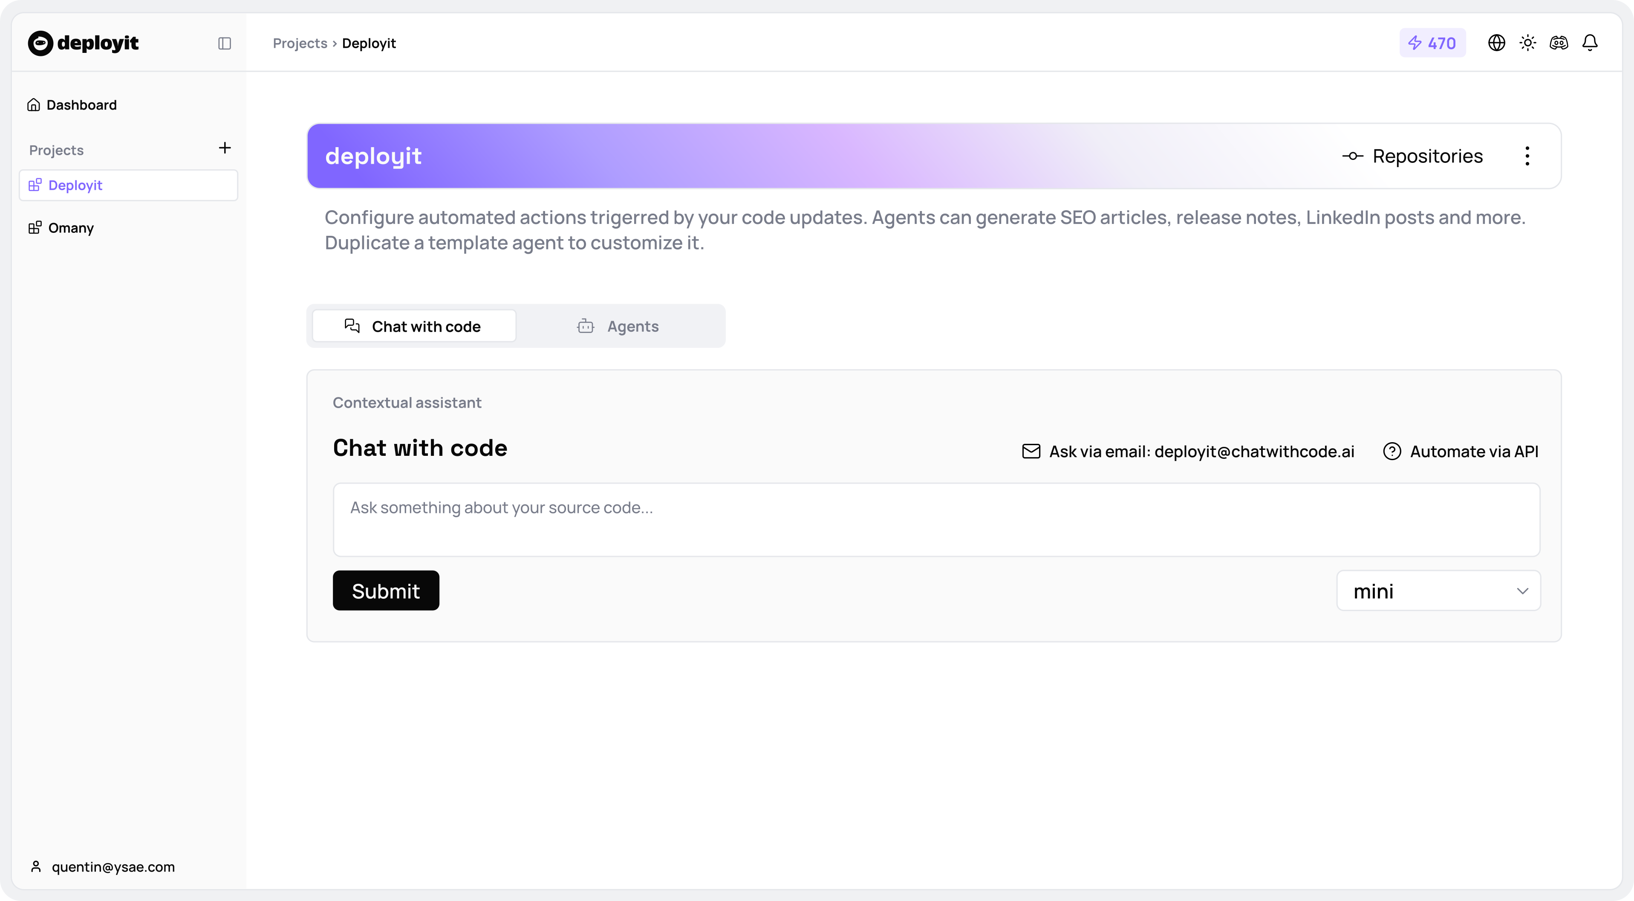Click the Submit button
The image size is (1634, 901).
386,590
